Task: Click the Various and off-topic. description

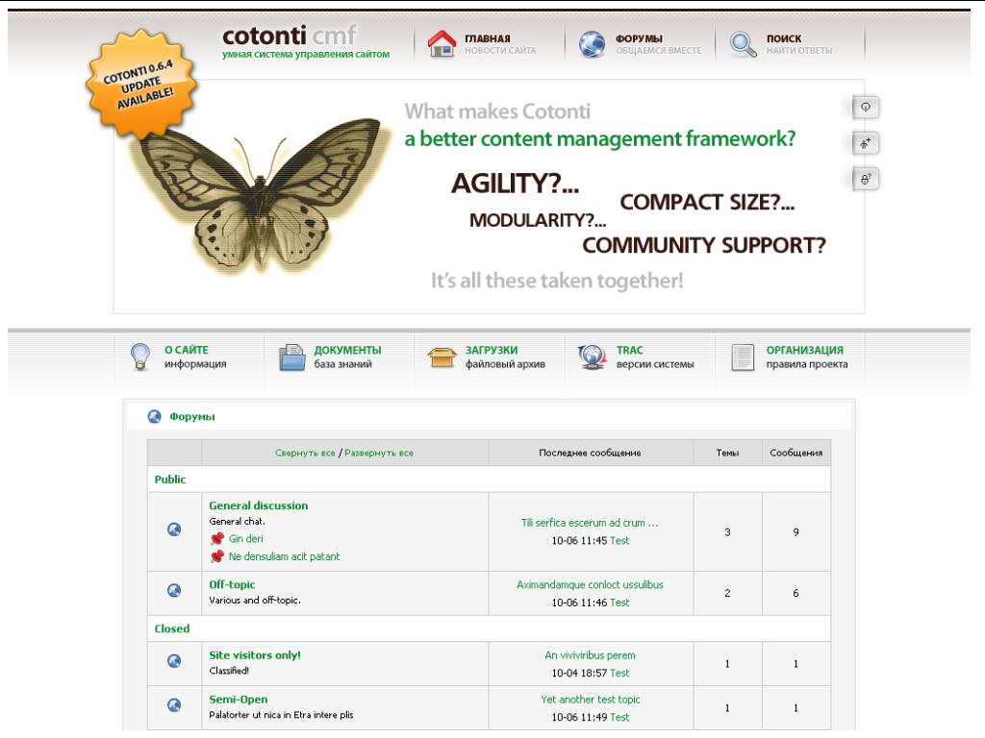Action: click(254, 600)
